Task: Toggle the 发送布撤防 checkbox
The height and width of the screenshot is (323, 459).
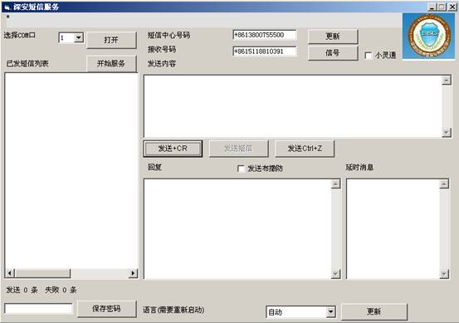Action: 241,169
